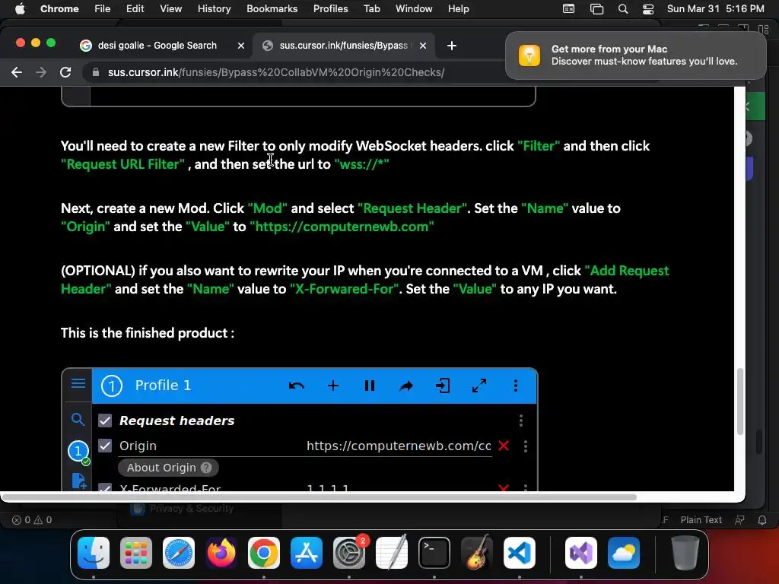Toggle the Origin header checkbox

[105, 446]
